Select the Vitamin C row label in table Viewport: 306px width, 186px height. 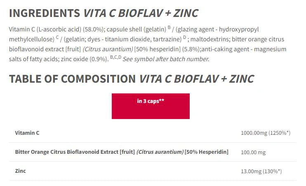click(27, 133)
